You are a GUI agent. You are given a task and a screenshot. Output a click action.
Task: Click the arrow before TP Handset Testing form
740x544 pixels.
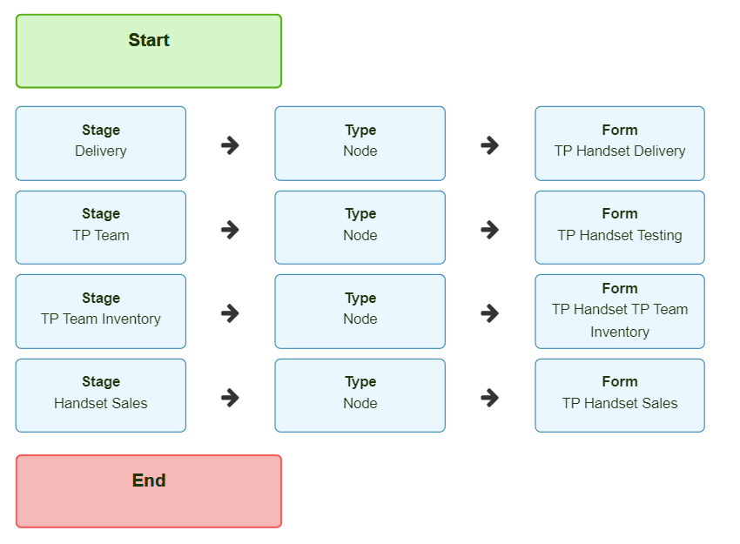point(490,230)
